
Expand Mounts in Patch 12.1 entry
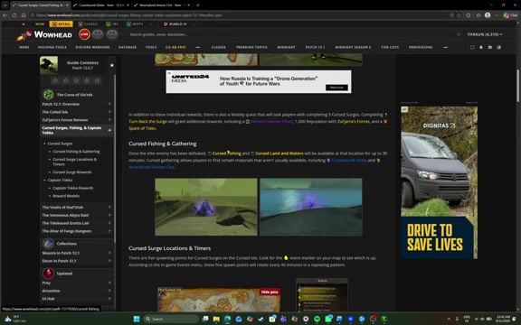click(109, 253)
